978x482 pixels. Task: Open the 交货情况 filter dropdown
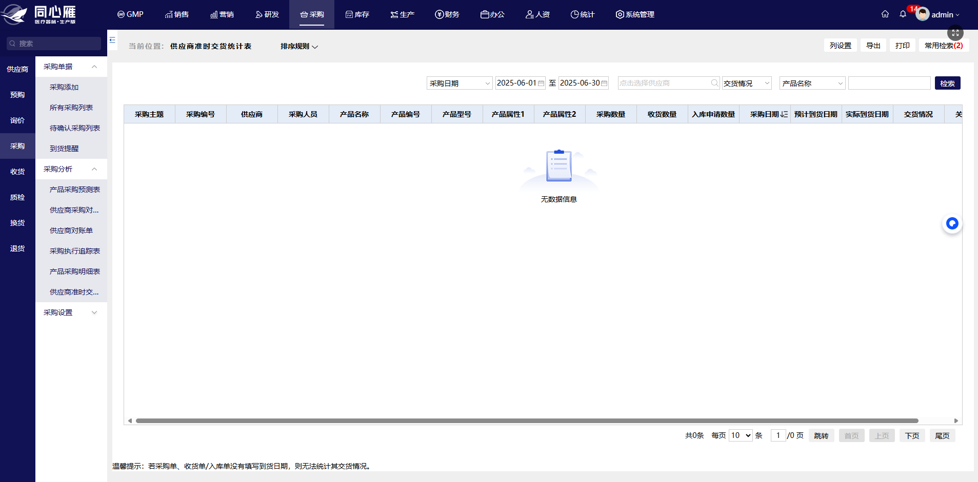pyautogui.click(x=747, y=83)
